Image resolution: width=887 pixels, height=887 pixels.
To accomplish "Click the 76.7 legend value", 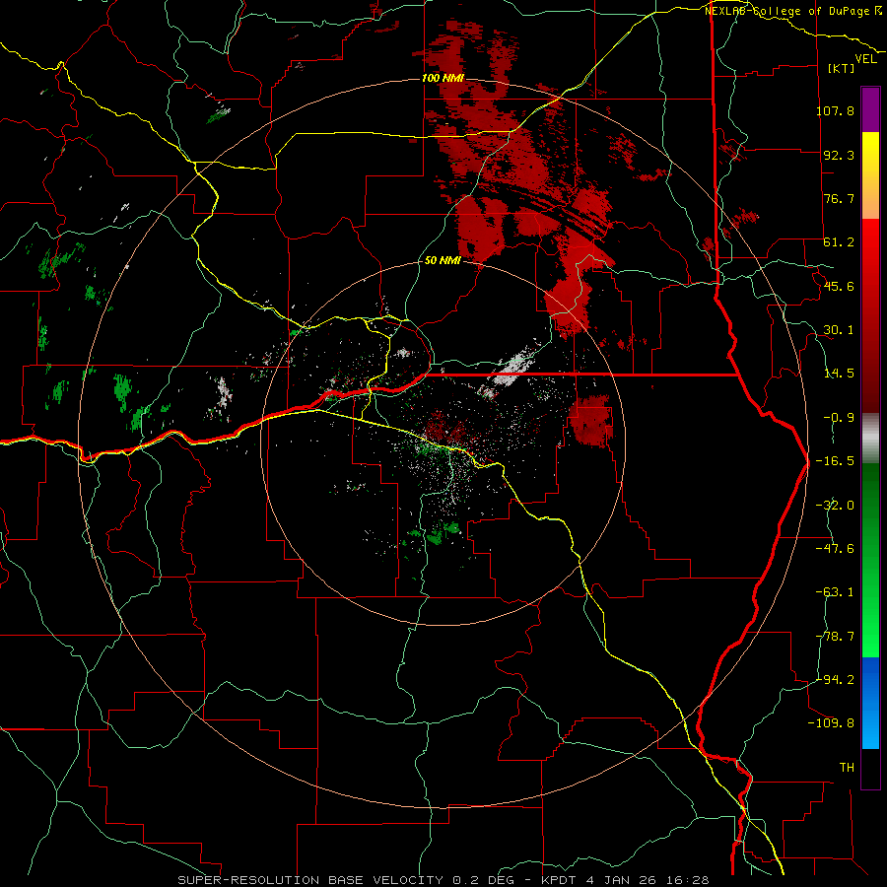I will pos(839,198).
